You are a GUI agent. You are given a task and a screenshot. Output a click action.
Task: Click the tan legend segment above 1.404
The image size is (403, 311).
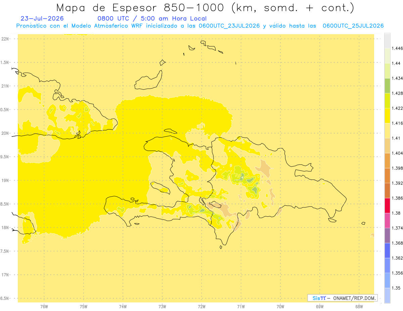[x=387, y=145]
